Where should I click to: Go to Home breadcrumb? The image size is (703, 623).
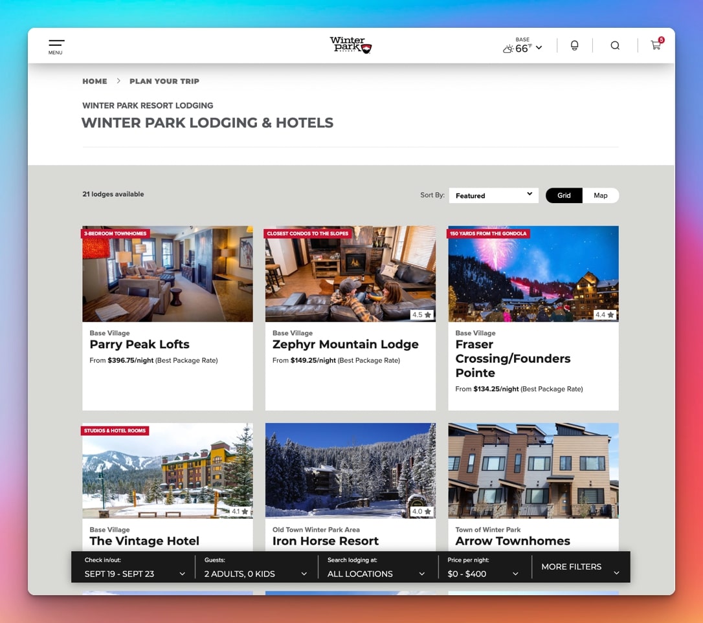(95, 82)
